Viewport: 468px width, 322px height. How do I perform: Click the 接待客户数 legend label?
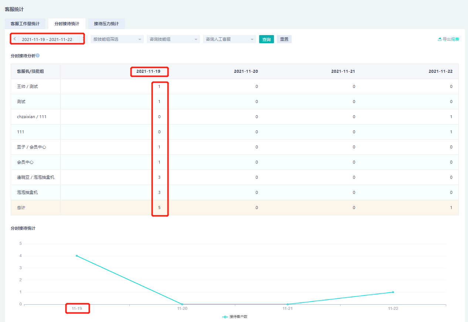(x=238, y=317)
